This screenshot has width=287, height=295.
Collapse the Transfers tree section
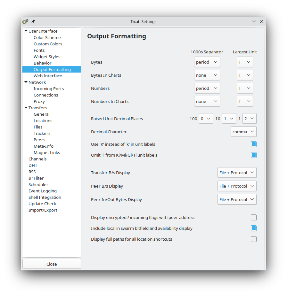(26, 108)
